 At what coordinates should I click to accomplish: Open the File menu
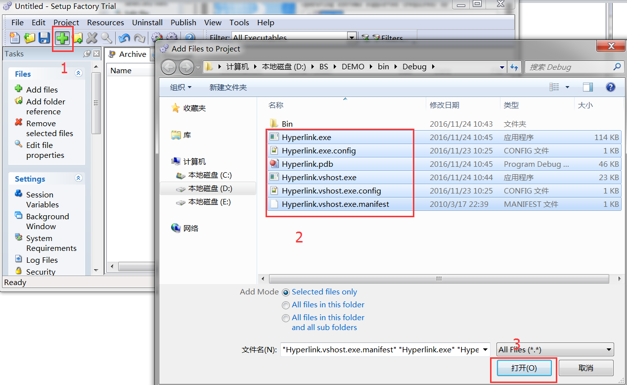point(17,22)
